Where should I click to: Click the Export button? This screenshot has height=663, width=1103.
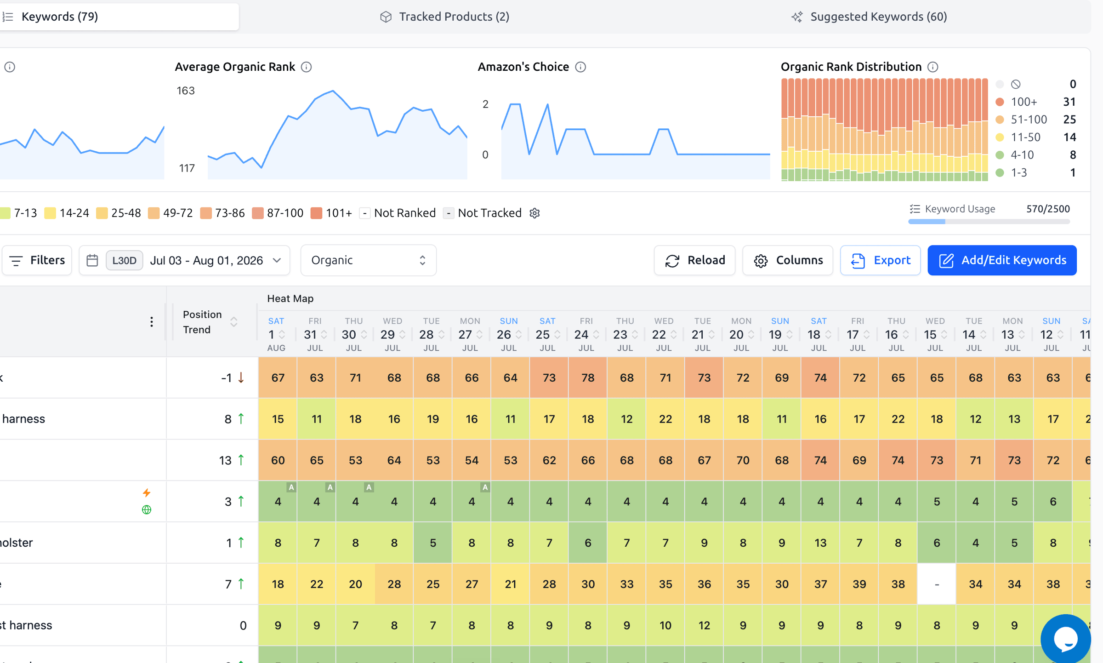tap(880, 260)
